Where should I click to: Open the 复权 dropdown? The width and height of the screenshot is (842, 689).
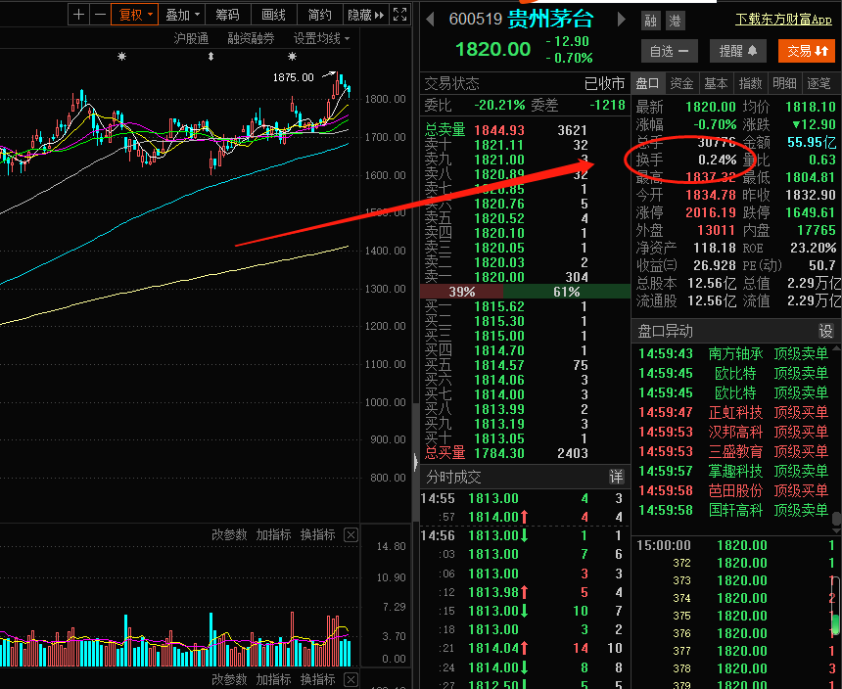pyautogui.click(x=135, y=15)
